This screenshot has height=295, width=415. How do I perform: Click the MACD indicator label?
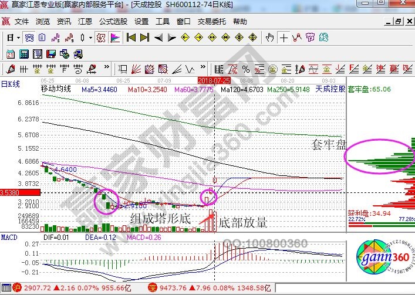coord(9,239)
